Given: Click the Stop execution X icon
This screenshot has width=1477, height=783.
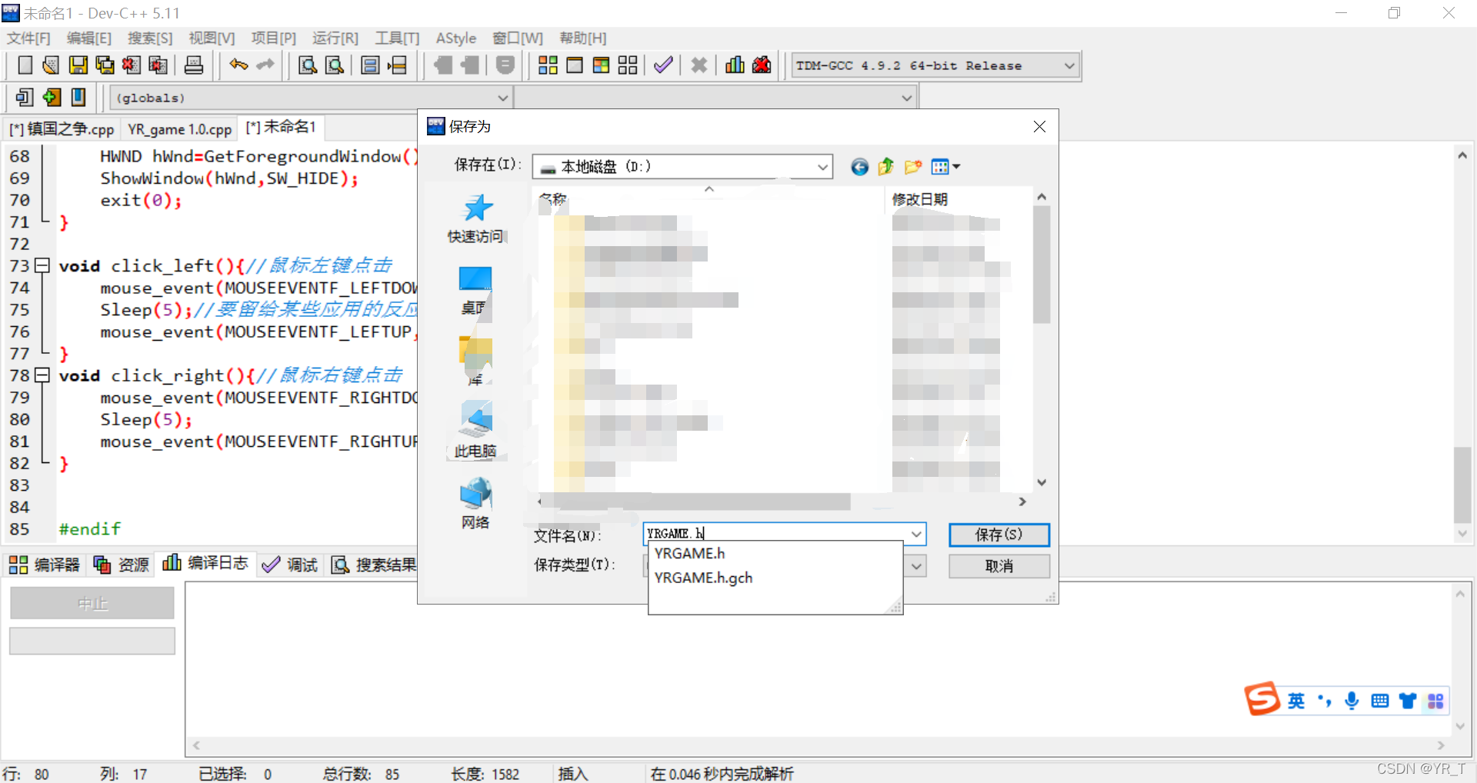Looking at the screenshot, I should click(698, 65).
